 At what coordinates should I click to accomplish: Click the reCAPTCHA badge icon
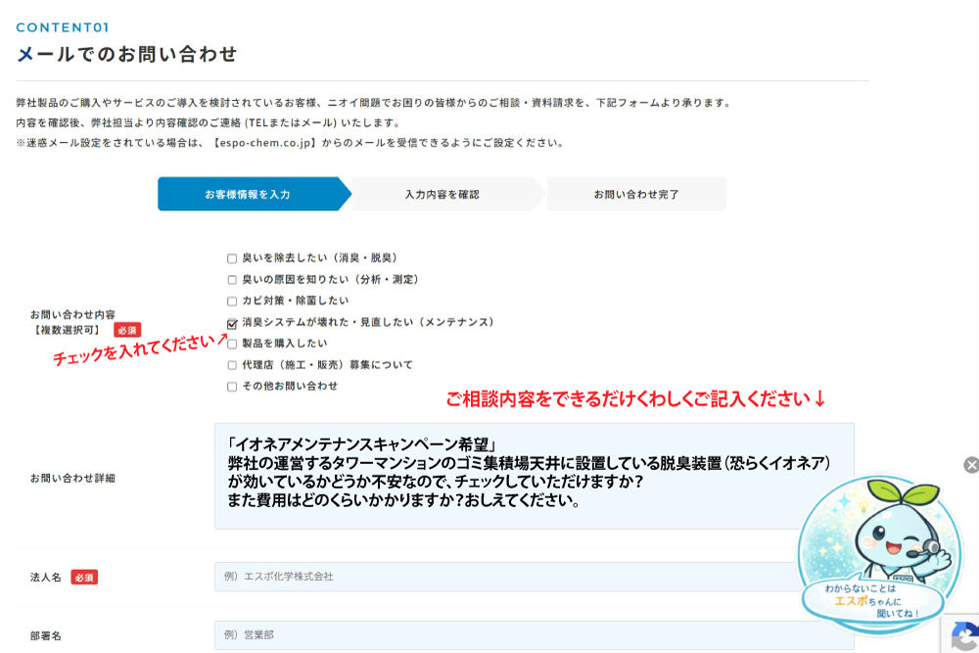point(963,636)
